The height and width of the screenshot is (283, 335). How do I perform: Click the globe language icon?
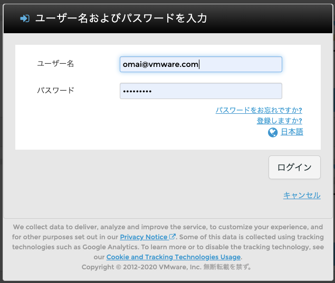pos(273,132)
